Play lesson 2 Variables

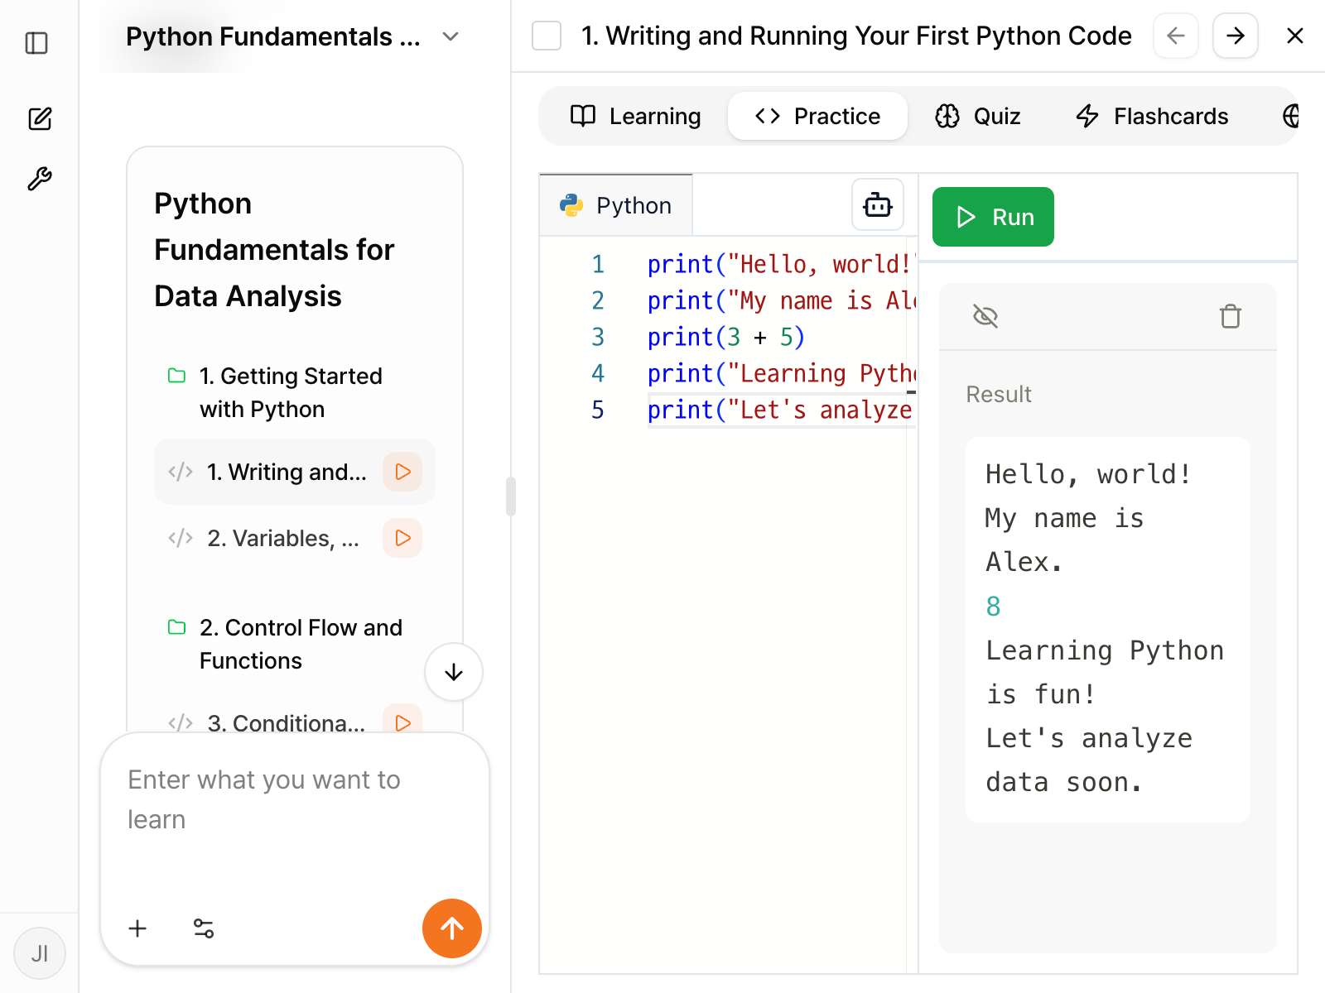(x=402, y=538)
